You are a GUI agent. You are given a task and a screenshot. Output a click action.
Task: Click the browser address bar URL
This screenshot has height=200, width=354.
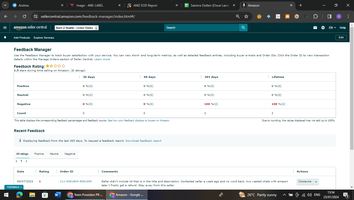[x=88, y=16]
